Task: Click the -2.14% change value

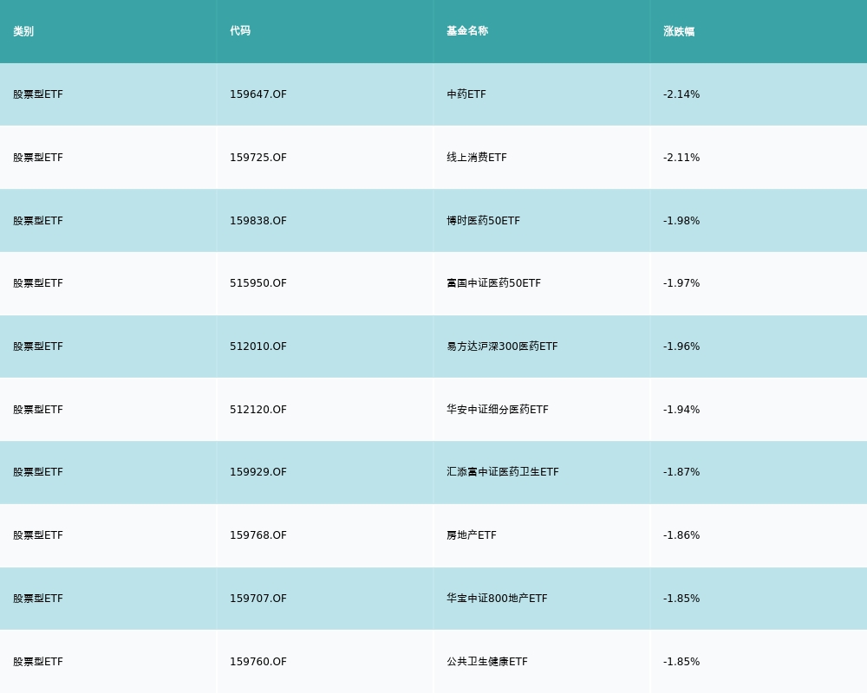Action: pyautogui.click(x=681, y=94)
